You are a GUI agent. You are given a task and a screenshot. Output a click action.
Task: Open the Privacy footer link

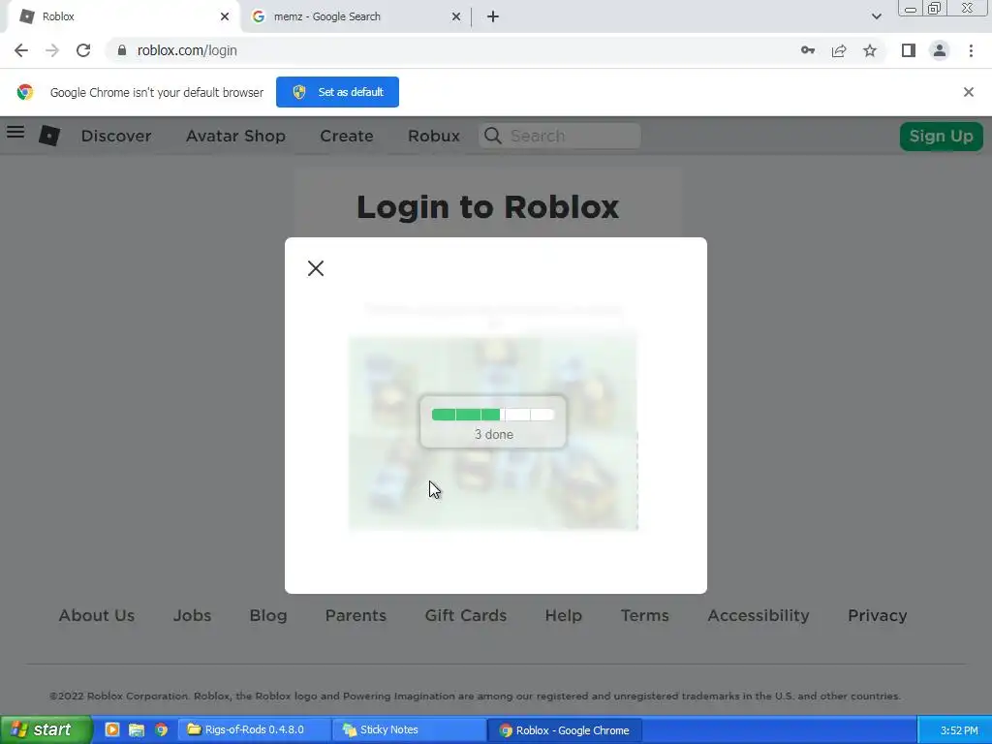click(878, 615)
